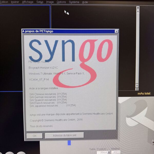Click the SW Spanish resources line
The image size is (154, 154).
(48, 100)
